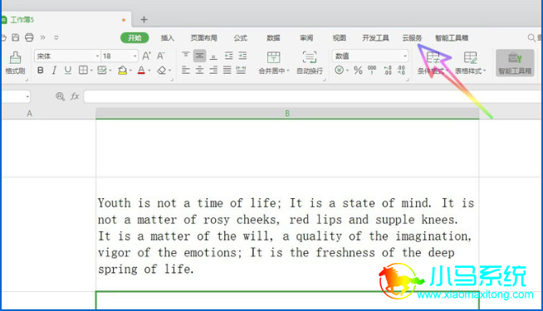
Task: Click the Print icon in quick access toolbar
Action: click(29, 37)
